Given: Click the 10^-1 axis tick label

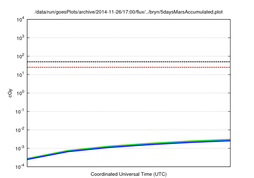Looking at the screenshot, I should (x=20, y=112).
